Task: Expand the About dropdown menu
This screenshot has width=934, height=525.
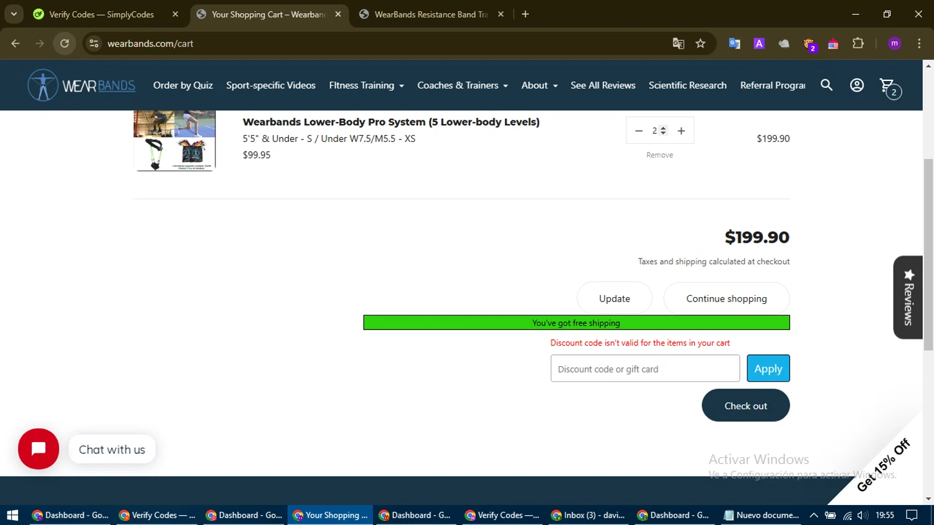Action: (x=539, y=85)
